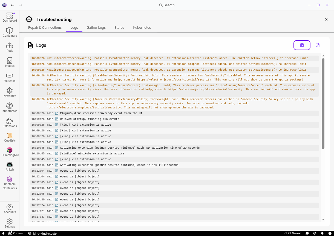Open troubleshooting via status bar crosshair icon
Screen dimensions: 334x236
[315, 233]
